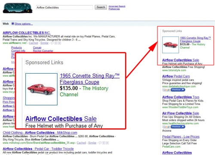Open the Airflow Pedal Cars ad

coord(176,76)
